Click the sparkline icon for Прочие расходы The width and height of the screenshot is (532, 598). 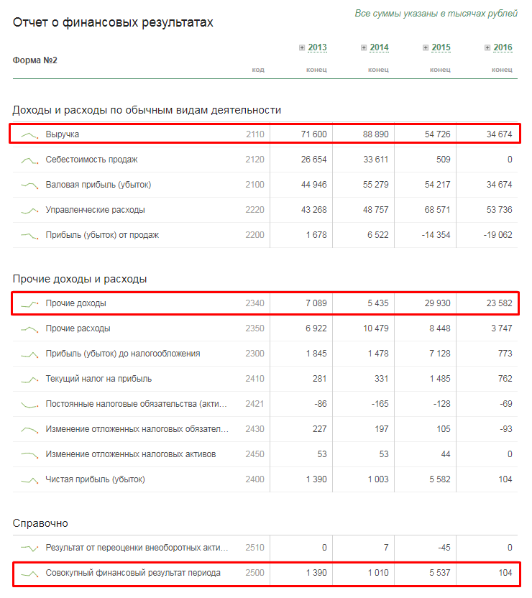pyautogui.click(x=29, y=329)
